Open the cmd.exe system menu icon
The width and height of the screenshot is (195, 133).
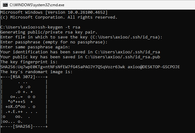(5, 5)
